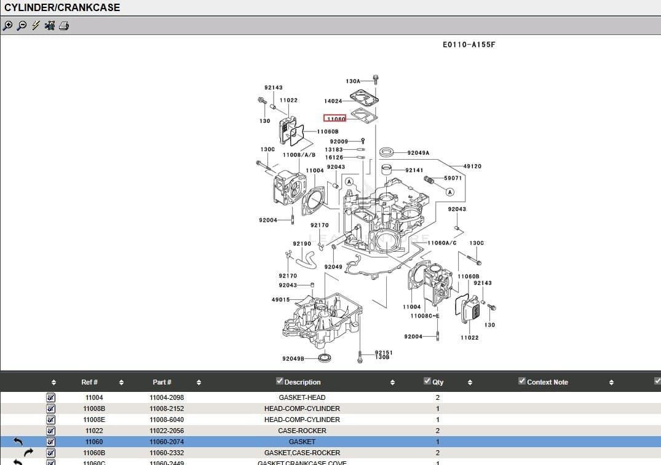
Task: Select the Zoom In tool
Action: click(8, 26)
